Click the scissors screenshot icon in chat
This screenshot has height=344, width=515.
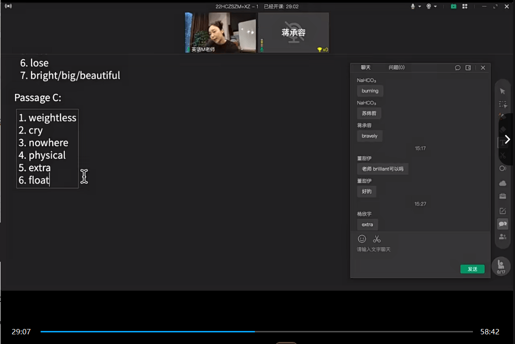377,239
